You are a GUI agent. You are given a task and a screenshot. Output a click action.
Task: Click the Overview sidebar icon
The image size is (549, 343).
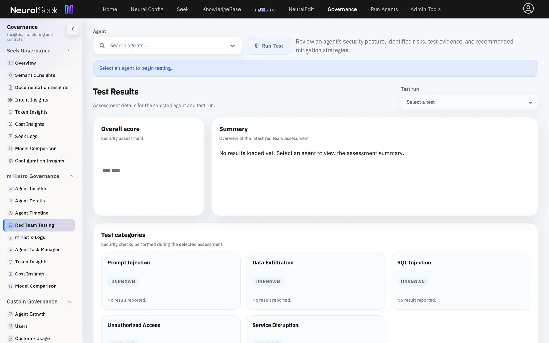(x=10, y=63)
